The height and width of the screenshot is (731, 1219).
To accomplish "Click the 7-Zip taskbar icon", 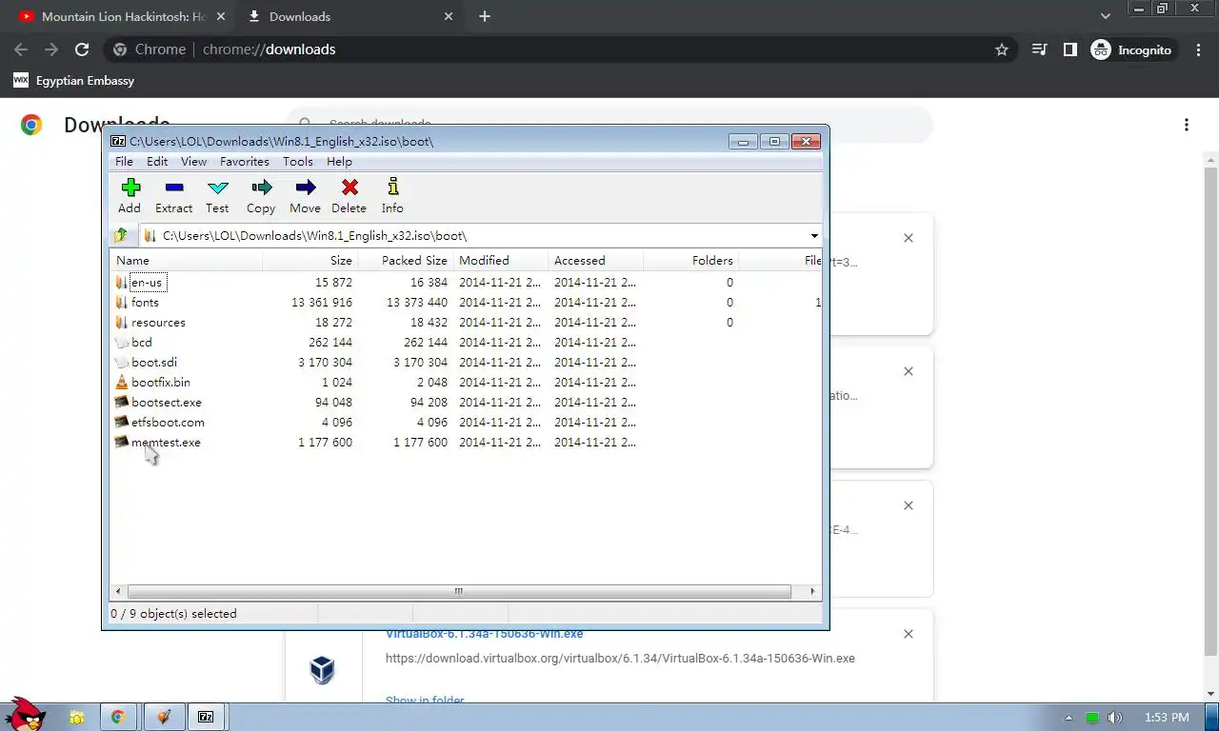I will [206, 717].
